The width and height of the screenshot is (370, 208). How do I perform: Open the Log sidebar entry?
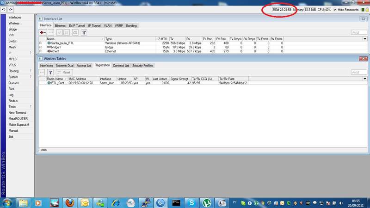(x=11, y=95)
